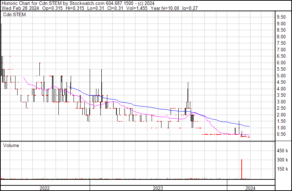Click the 9.50 price axis label

281,17
